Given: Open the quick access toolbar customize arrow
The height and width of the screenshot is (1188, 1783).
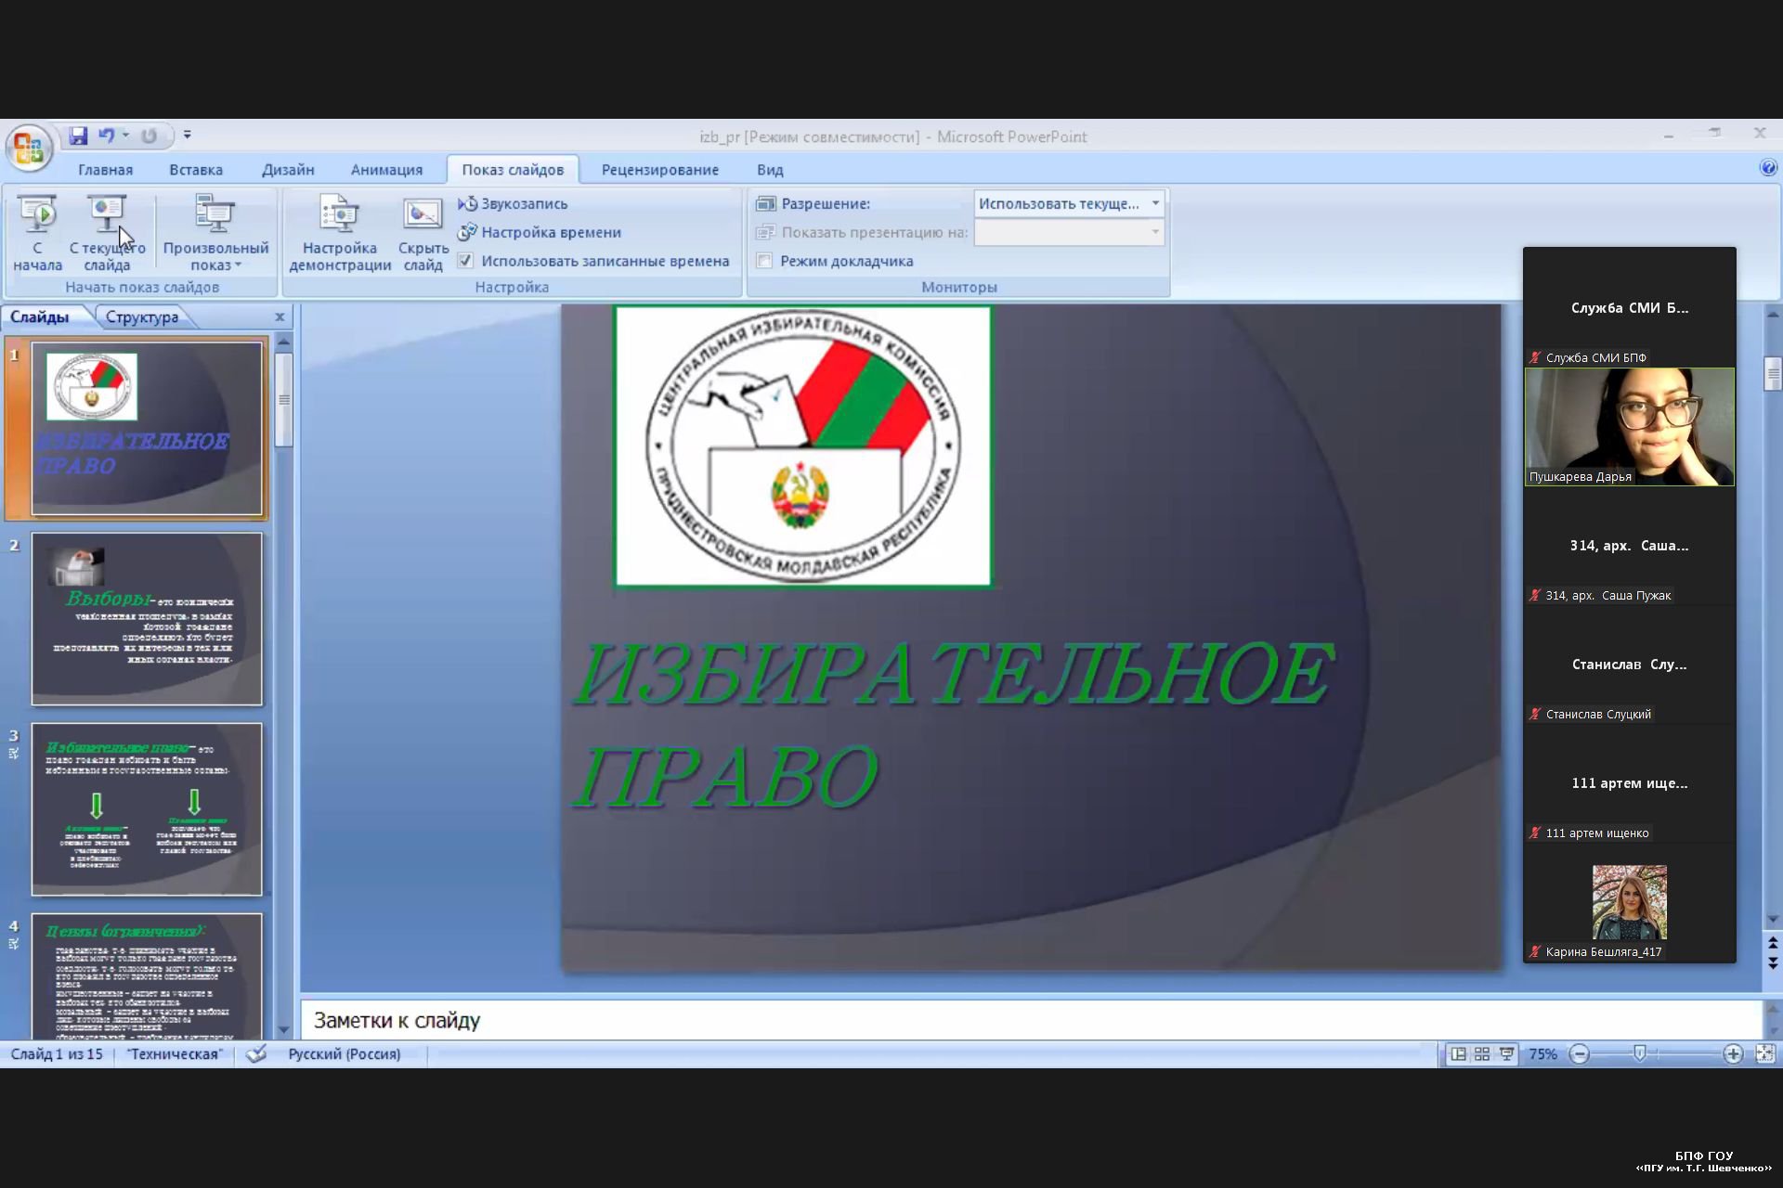Looking at the screenshot, I should pos(187,136).
